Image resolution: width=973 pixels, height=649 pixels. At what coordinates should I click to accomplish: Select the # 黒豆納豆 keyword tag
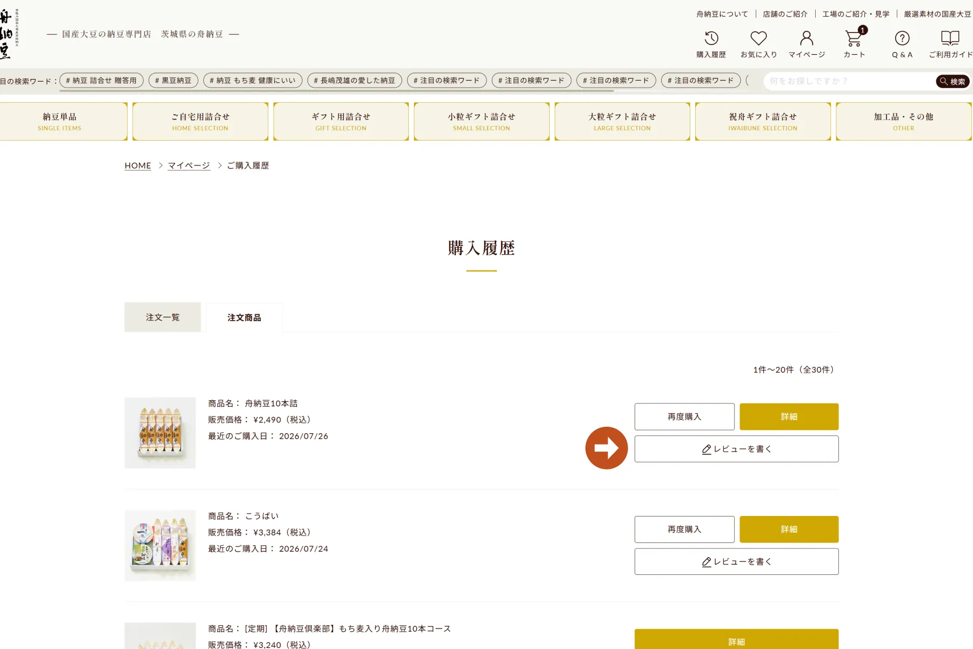pyautogui.click(x=174, y=81)
